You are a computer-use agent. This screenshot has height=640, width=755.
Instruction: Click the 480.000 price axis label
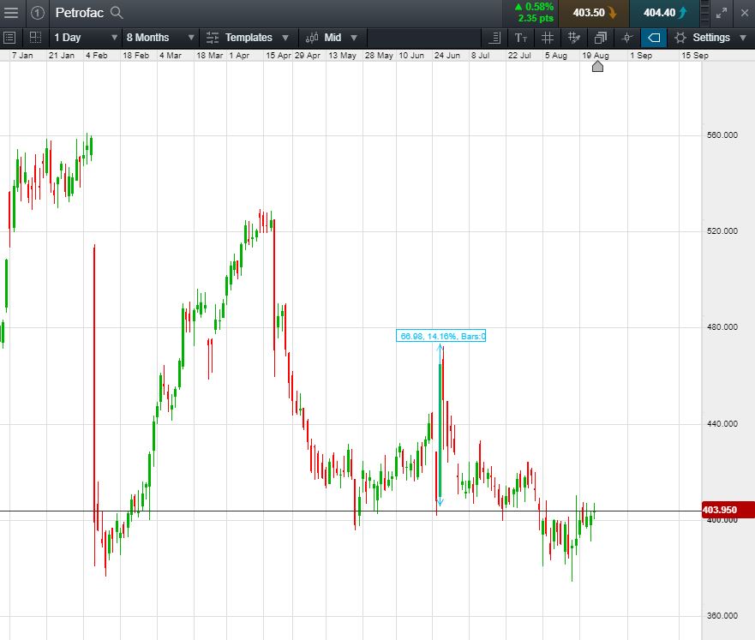click(x=722, y=326)
